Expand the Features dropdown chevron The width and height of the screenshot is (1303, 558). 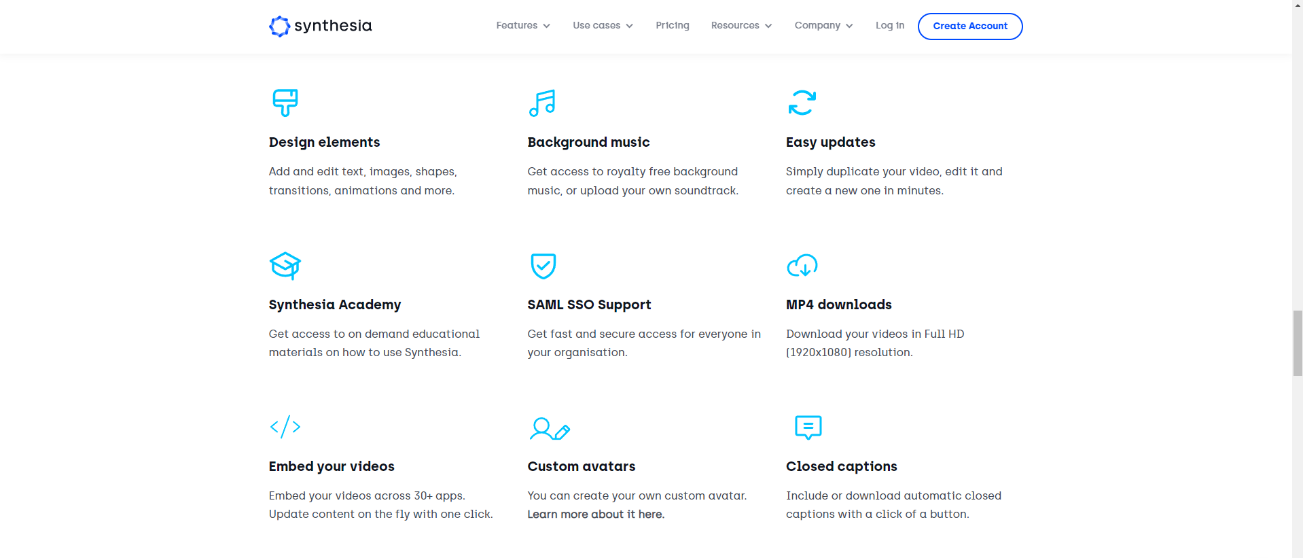[547, 26]
